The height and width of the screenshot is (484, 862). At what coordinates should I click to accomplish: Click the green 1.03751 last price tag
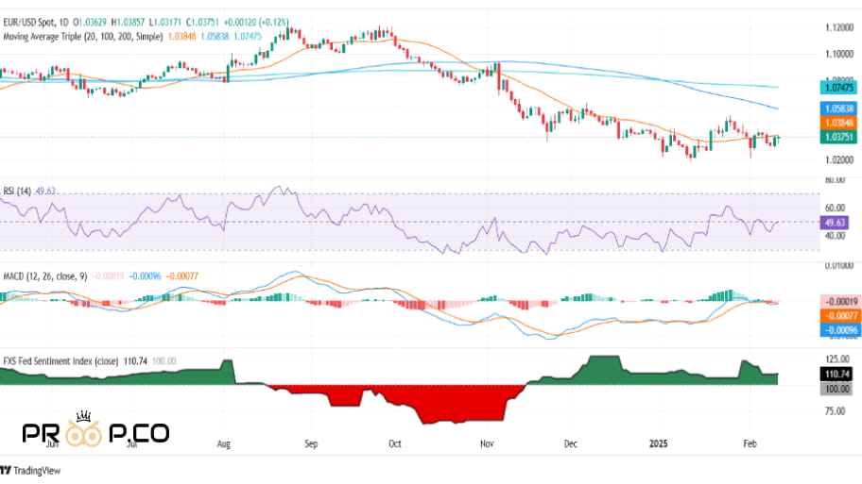pos(838,137)
